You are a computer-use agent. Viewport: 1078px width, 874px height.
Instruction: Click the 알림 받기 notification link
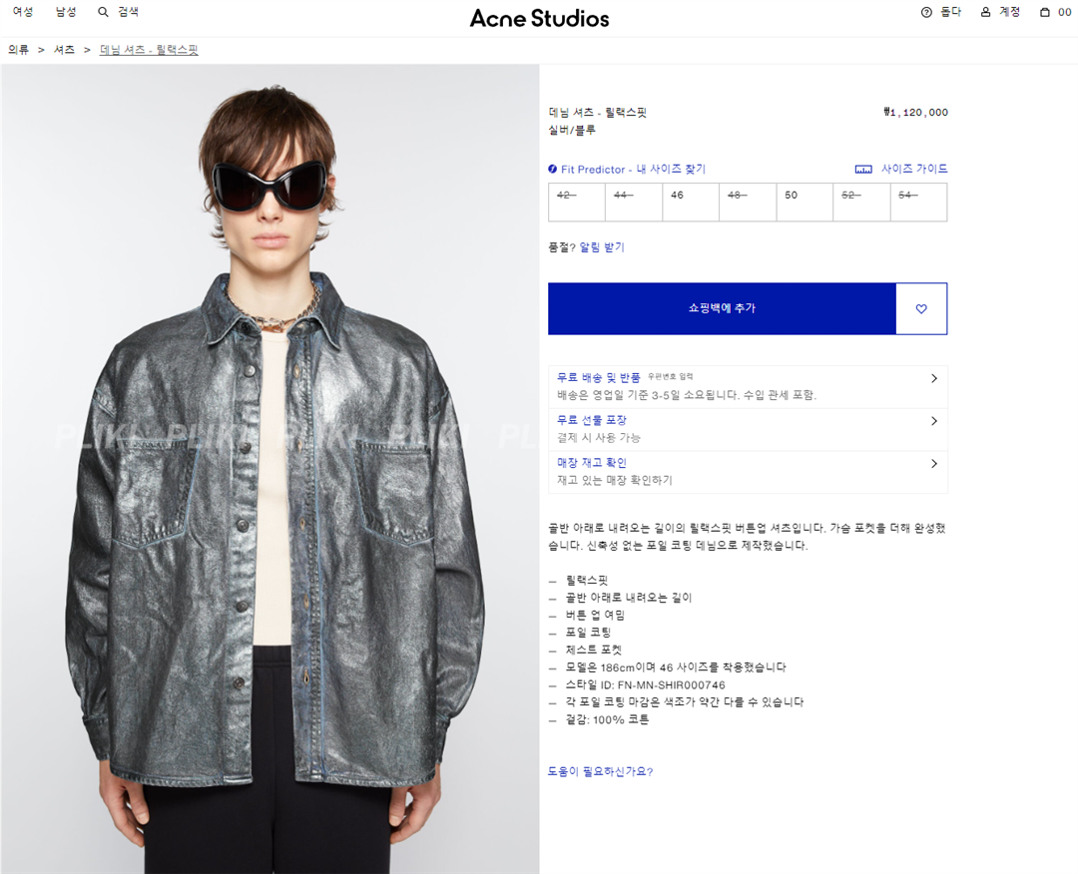click(602, 247)
